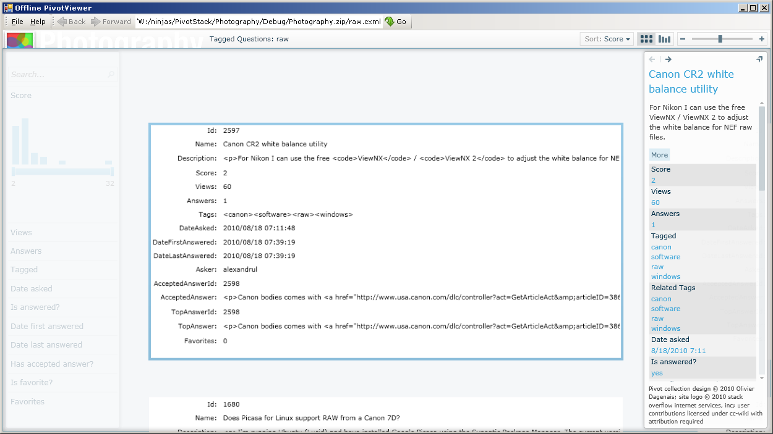The image size is (773, 434).
Task: Click Views value 60 in info panel
Action: coord(656,202)
